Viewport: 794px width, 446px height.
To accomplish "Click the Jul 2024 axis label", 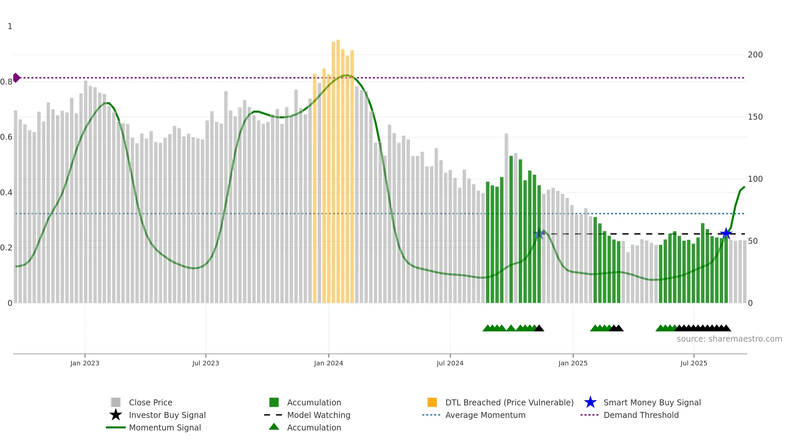I will tap(450, 363).
